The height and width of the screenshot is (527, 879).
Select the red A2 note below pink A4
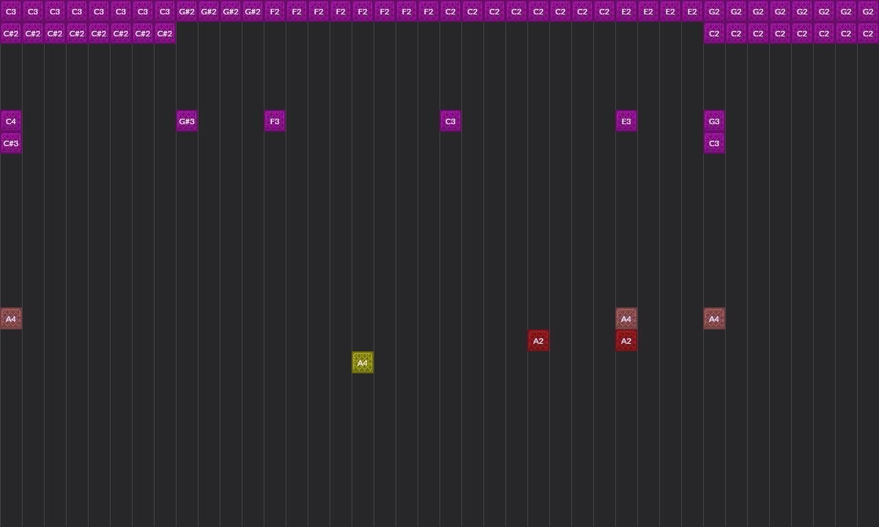pos(626,341)
